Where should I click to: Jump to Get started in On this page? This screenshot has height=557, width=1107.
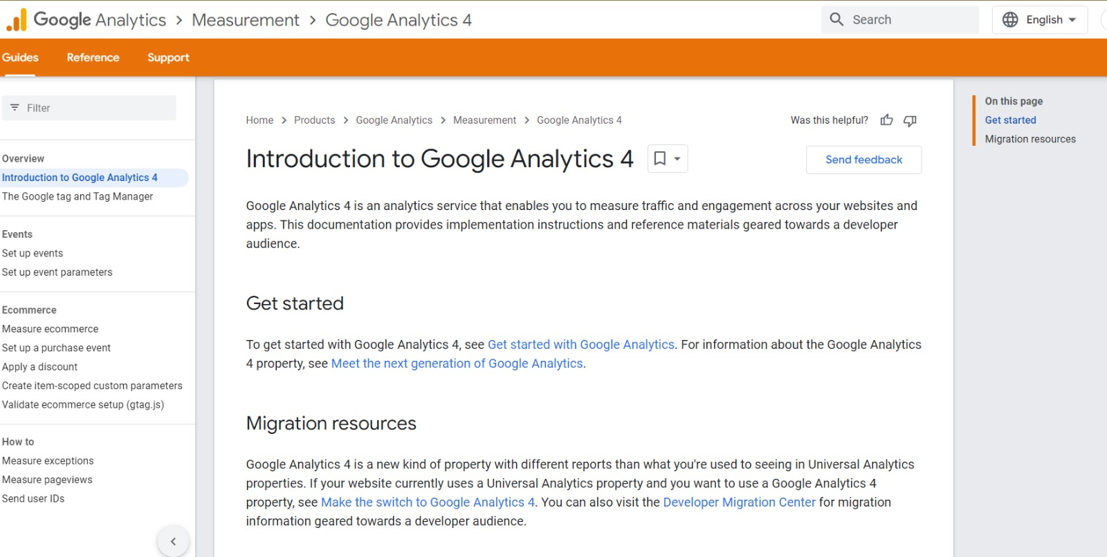pyautogui.click(x=1010, y=120)
